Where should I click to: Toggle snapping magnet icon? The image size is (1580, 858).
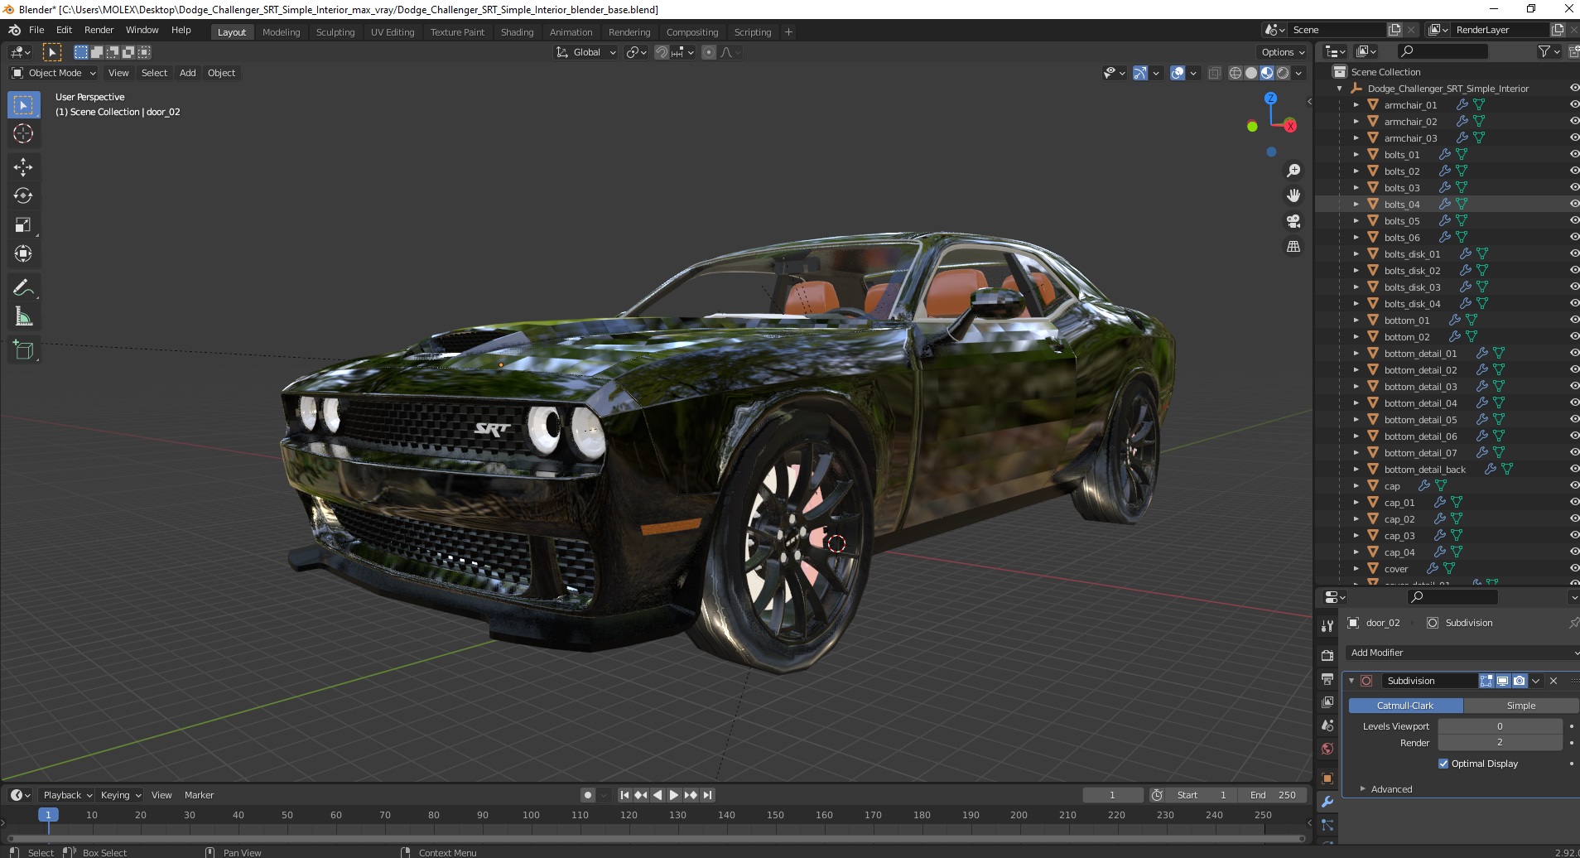coord(662,52)
